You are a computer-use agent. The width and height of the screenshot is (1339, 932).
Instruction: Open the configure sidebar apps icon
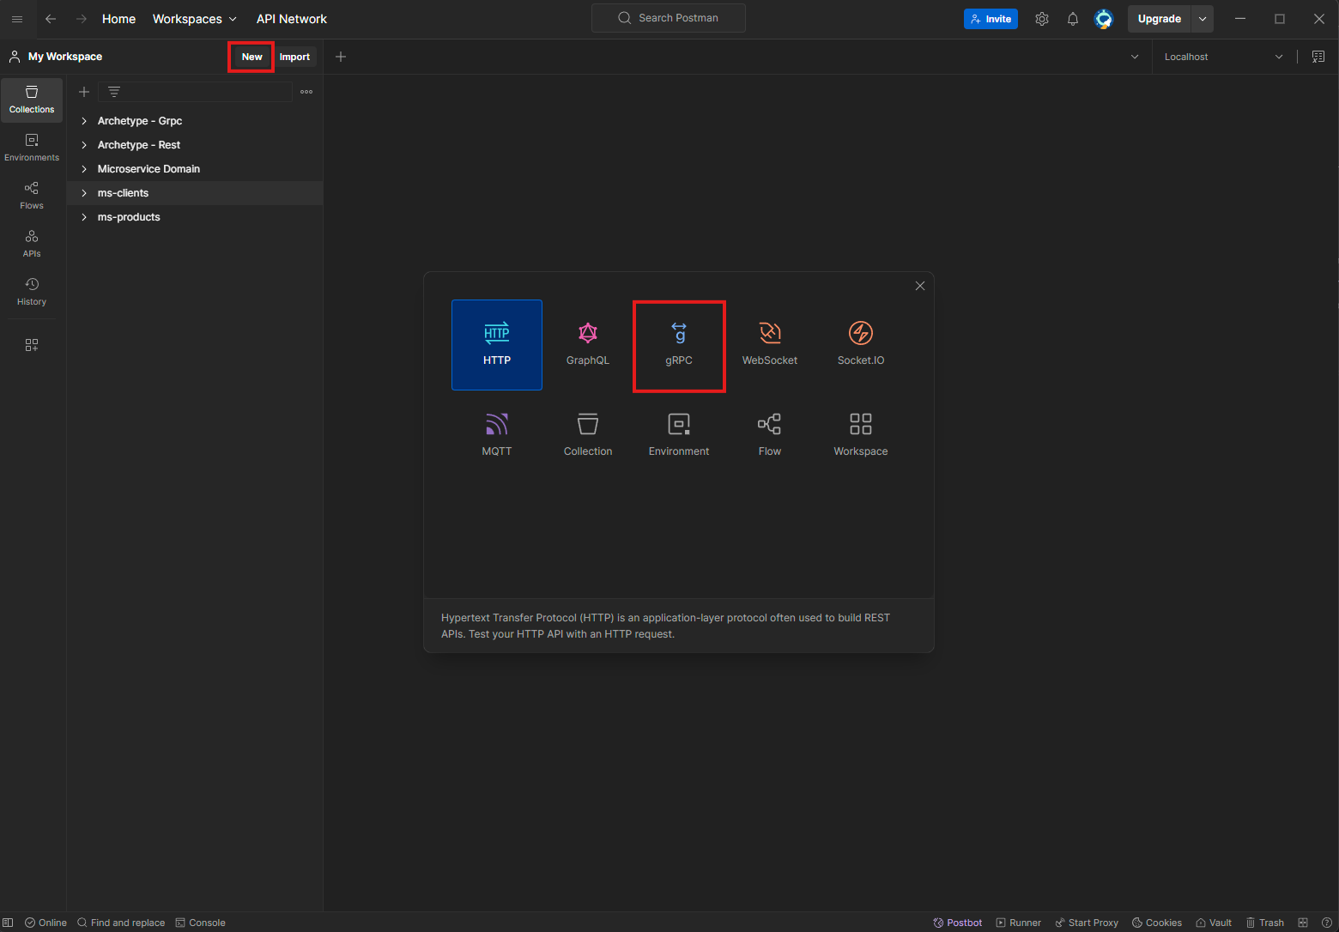click(32, 345)
